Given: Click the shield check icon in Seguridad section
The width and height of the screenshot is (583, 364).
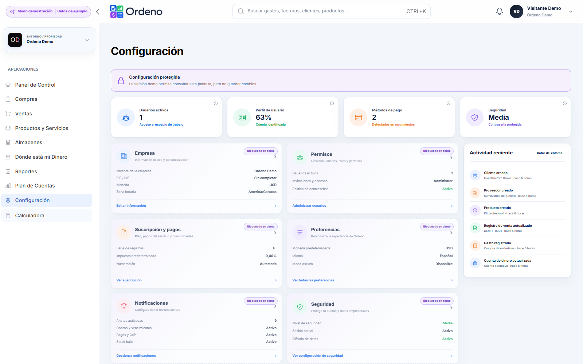Looking at the screenshot, I should 300,307.
